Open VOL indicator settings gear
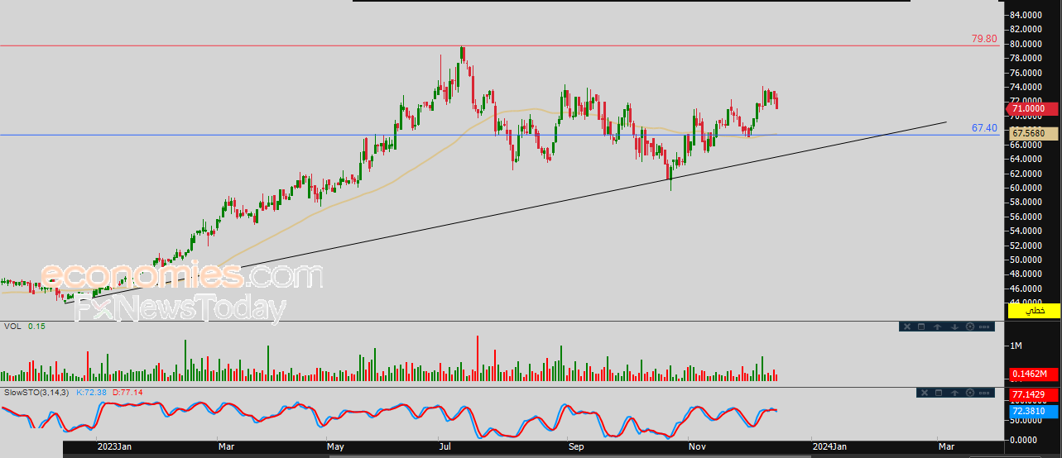1062x458 pixels. pos(970,327)
